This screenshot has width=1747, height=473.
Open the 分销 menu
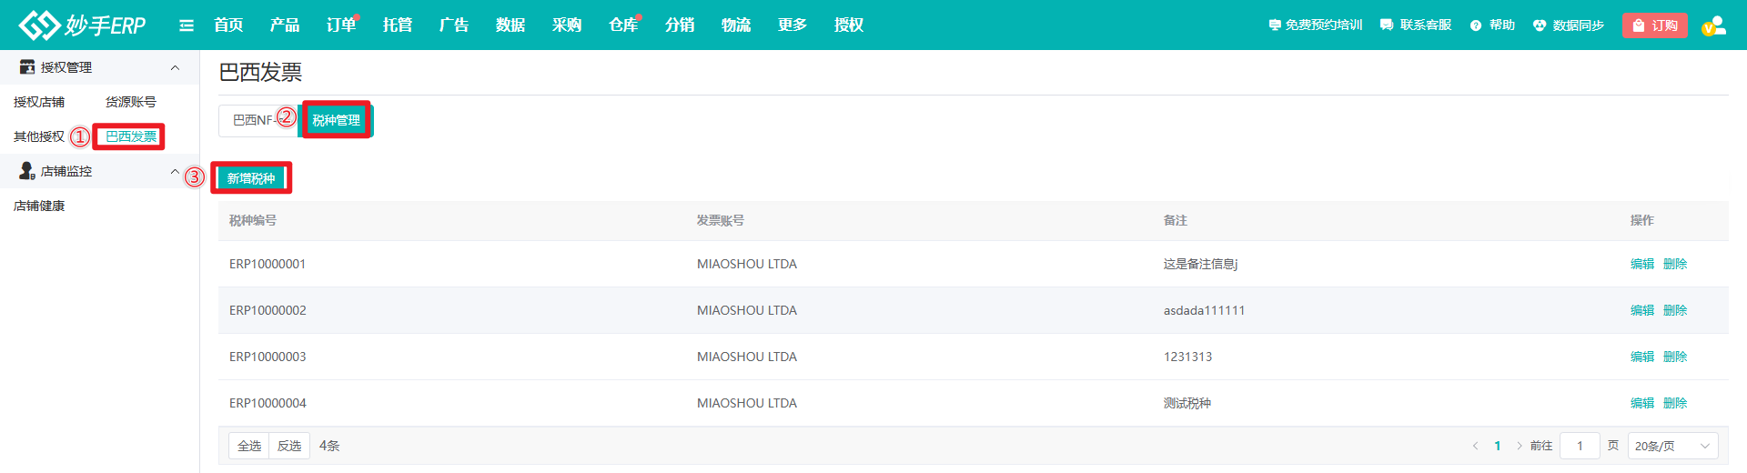(680, 25)
